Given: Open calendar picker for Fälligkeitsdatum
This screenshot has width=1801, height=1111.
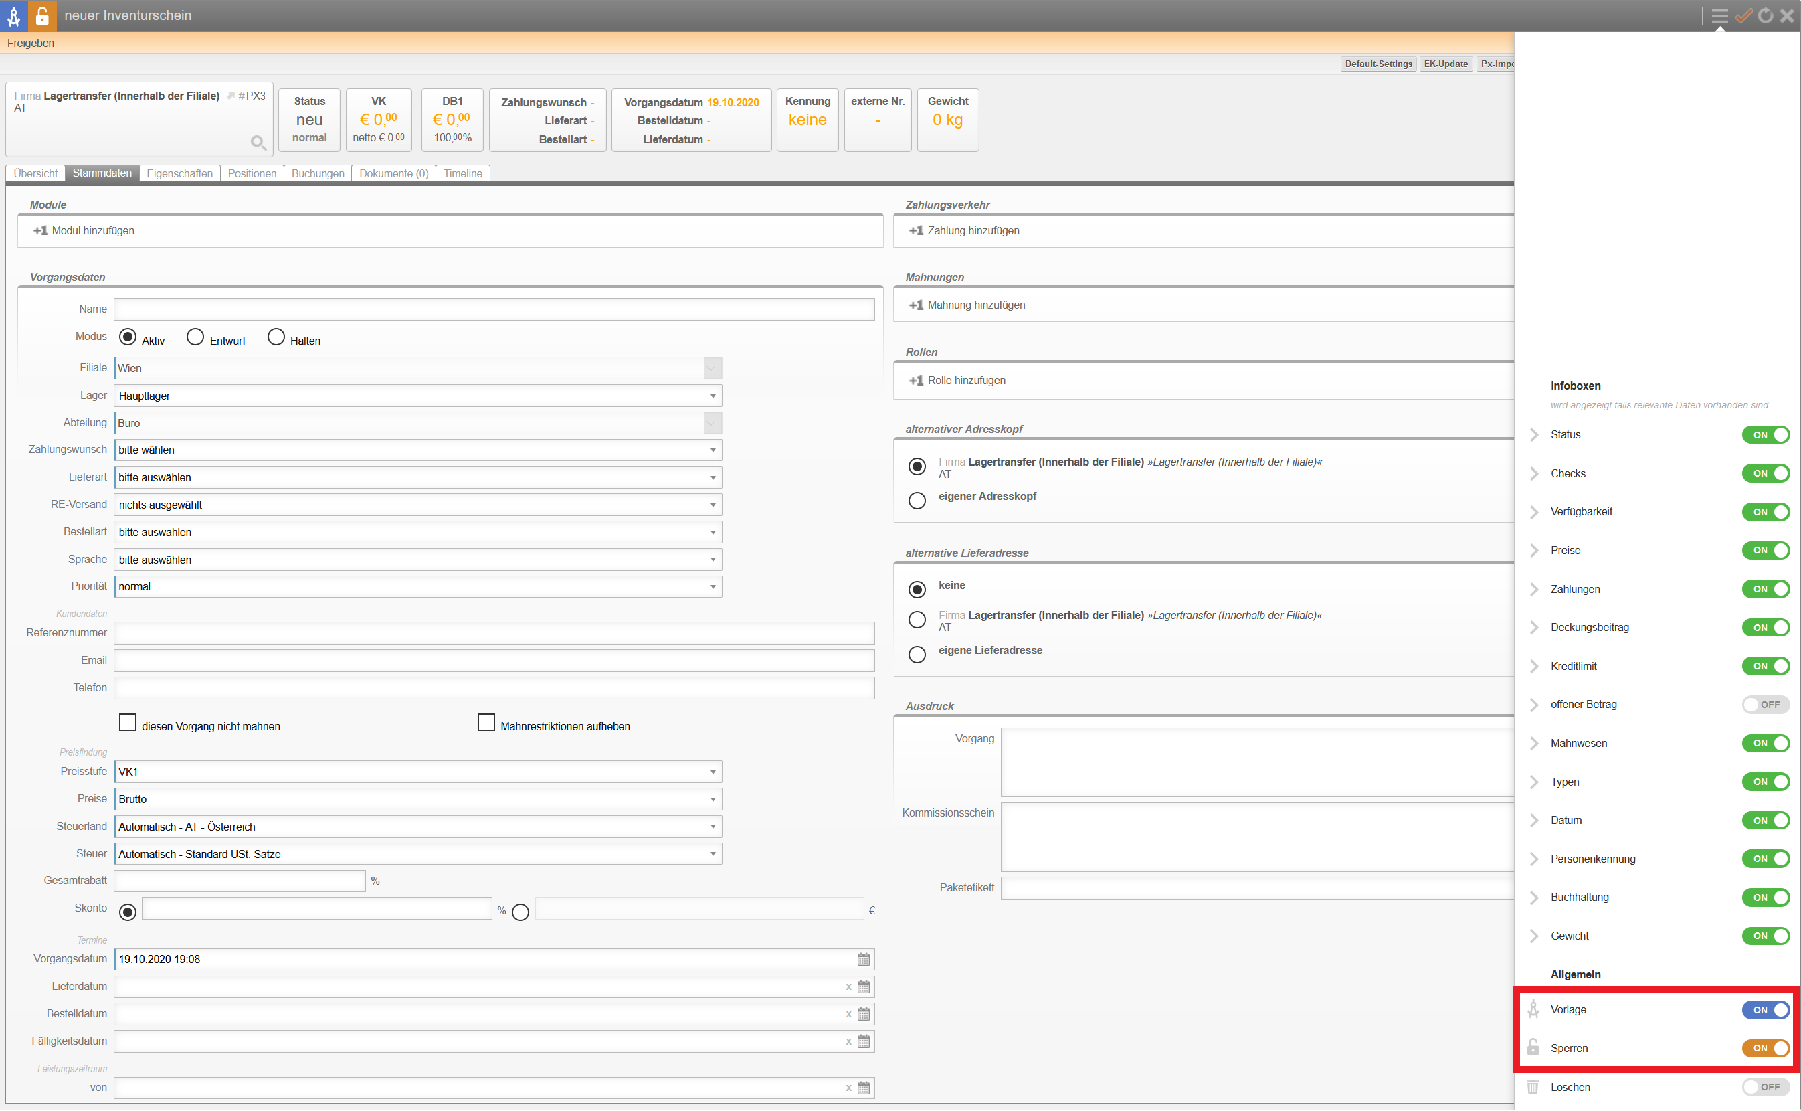Looking at the screenshot, I should click(864, 1041).
